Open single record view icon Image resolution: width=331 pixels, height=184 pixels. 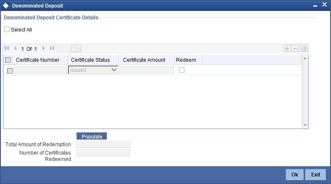pyautogui.click(x=304, y=49)
